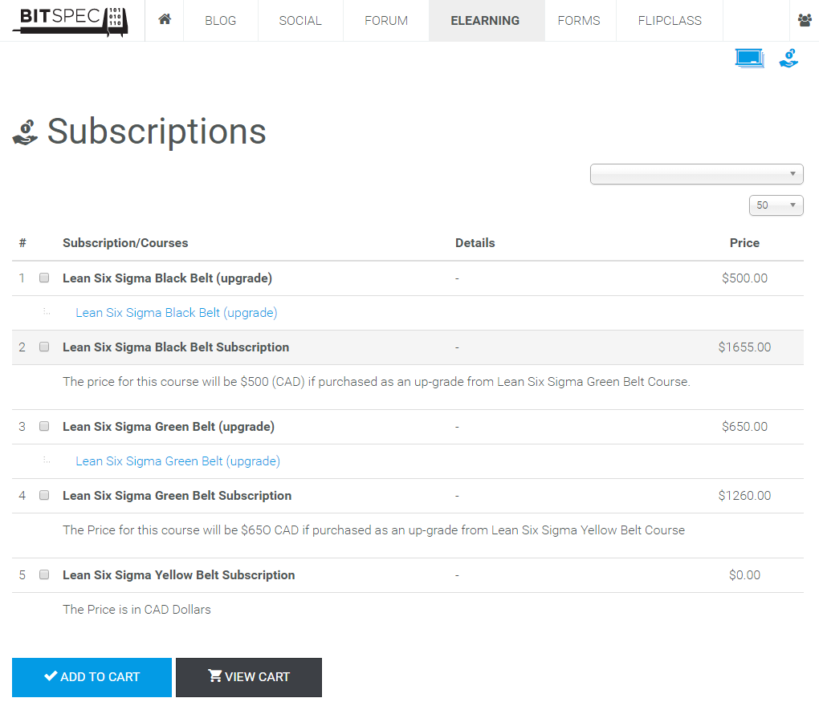
Task: Check Lean Six Sigma Black Belt (upgrade) checkbox
Action: tap(44, 278)
